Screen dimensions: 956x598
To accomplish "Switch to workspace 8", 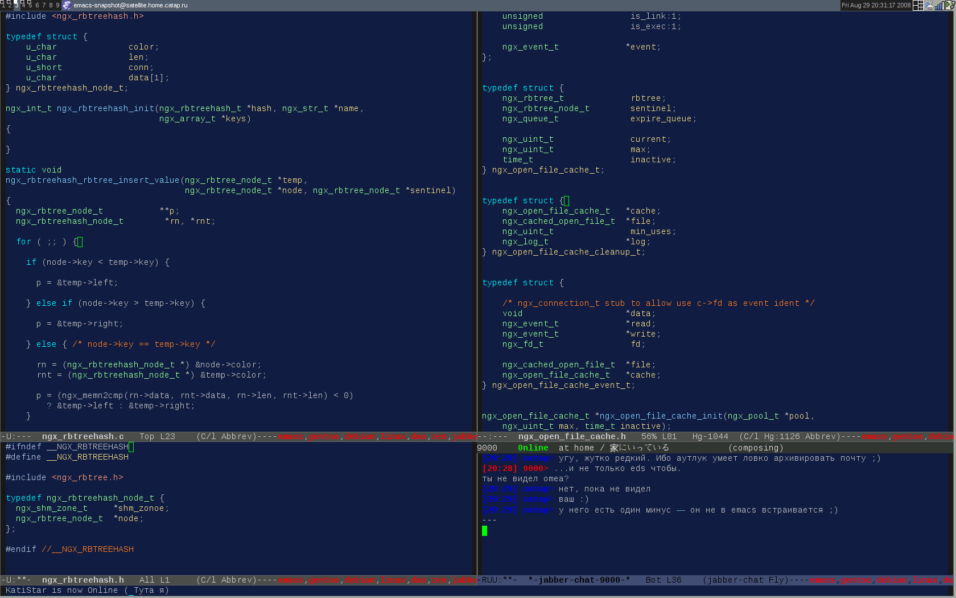I will tap(51, 5).
